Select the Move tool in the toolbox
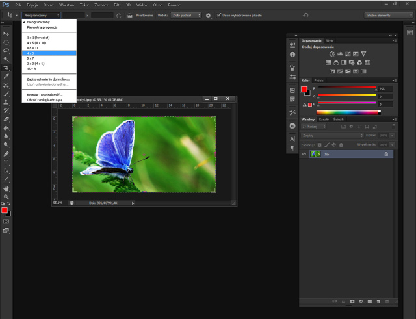This screenshot has width=416, height=319. click(6, 34)
